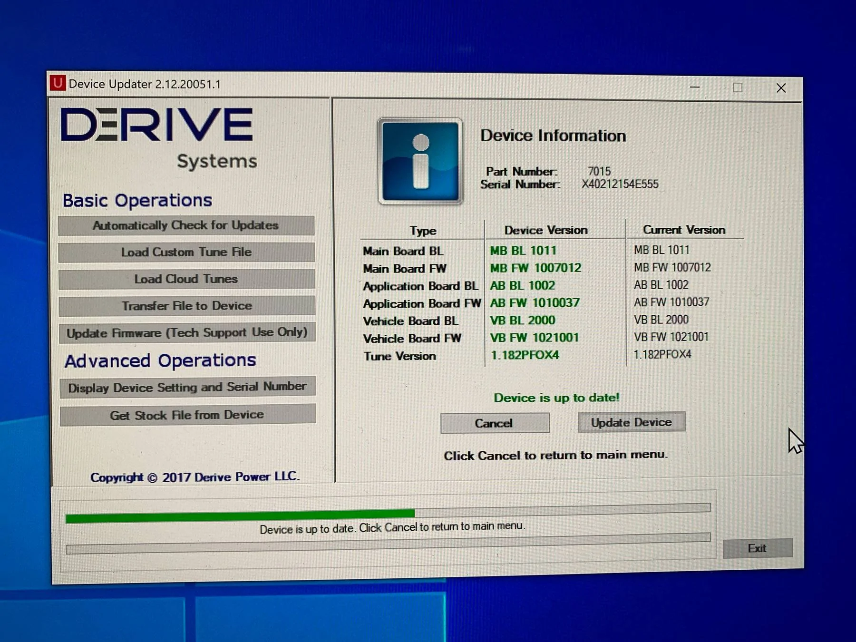Click the Update Device button

click(x=632, y=422)
